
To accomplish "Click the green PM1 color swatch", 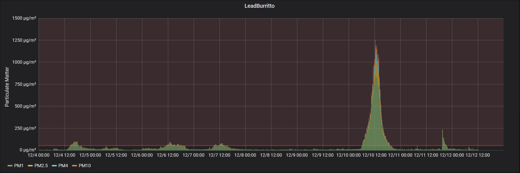I will [10, 166].
